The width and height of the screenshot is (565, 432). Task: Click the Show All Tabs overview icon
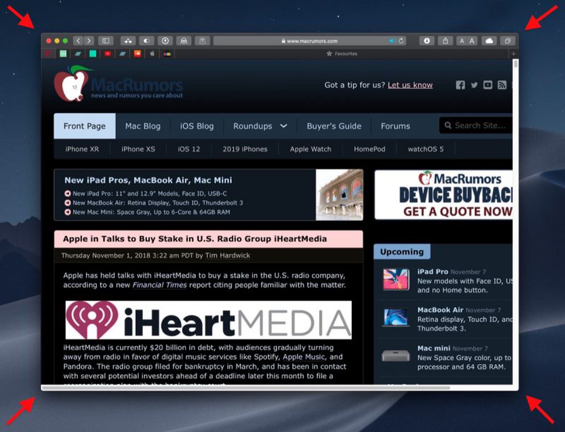coord(508,41)
